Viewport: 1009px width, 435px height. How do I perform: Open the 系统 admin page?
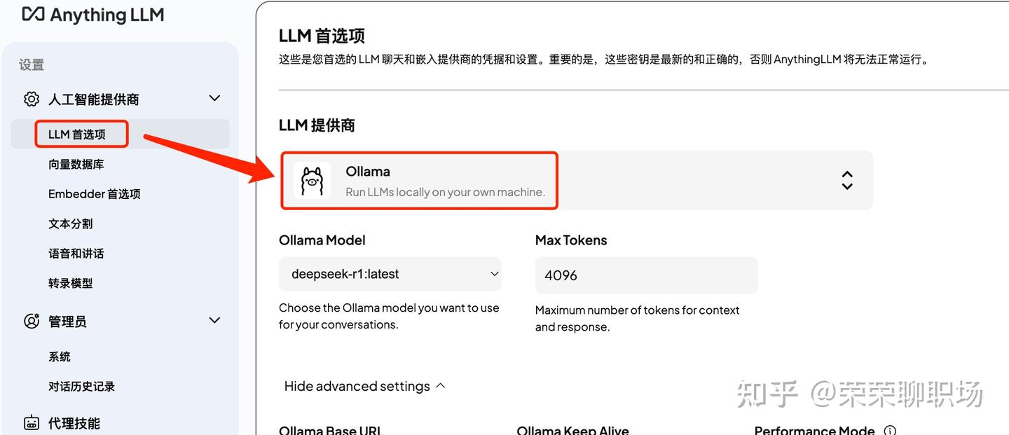tap(59, 357)
